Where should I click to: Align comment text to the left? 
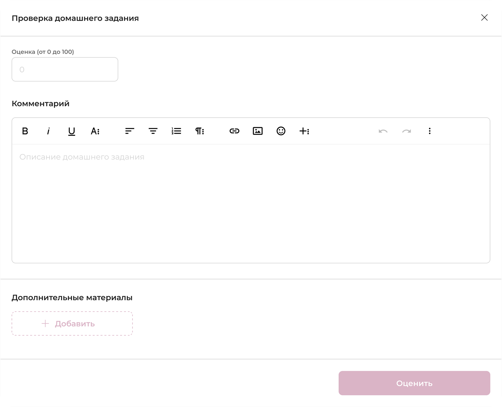coord(130,131)
